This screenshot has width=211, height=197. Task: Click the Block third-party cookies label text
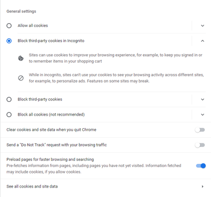40,99
